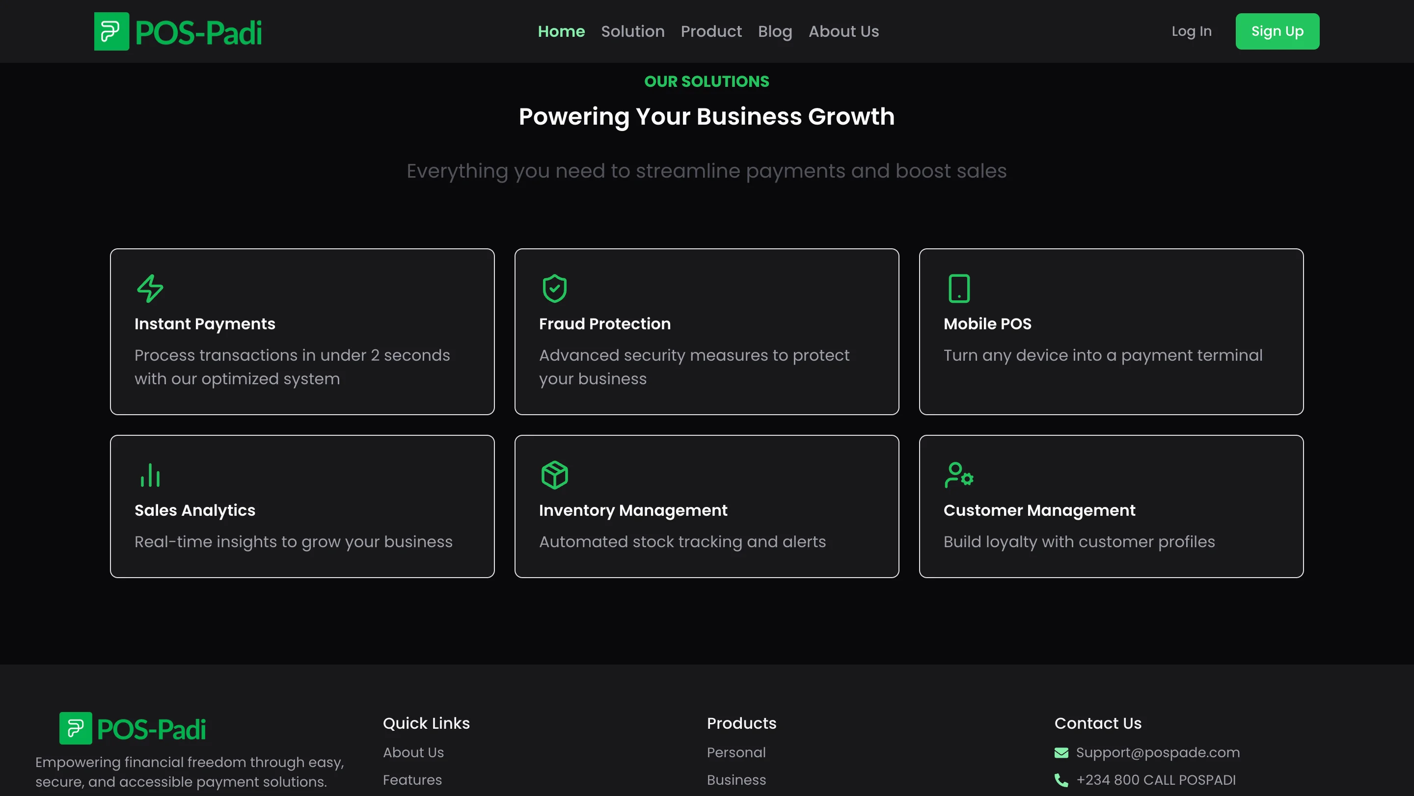The width and height of the screenshot is (1414, 796).
Task: Click the lightning bolt Instant Payments icon
Action: point(150,289)
